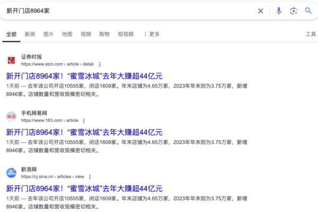Open the 短视频 results tab
This screenshot has height=212, width=318.
point(126,34)
